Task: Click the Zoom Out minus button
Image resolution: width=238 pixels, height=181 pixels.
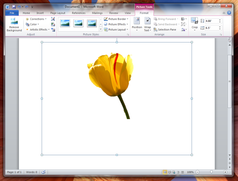Action: [x=197, y=172]
